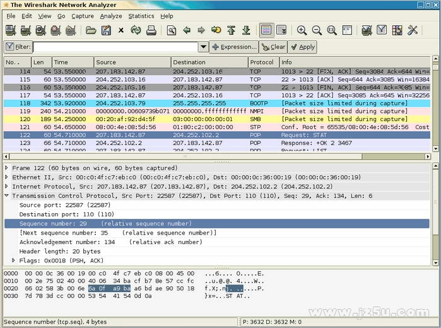Save this capture file icon
Image resolution: width=441 pixels, height=328 pixels.
point(106,30)
